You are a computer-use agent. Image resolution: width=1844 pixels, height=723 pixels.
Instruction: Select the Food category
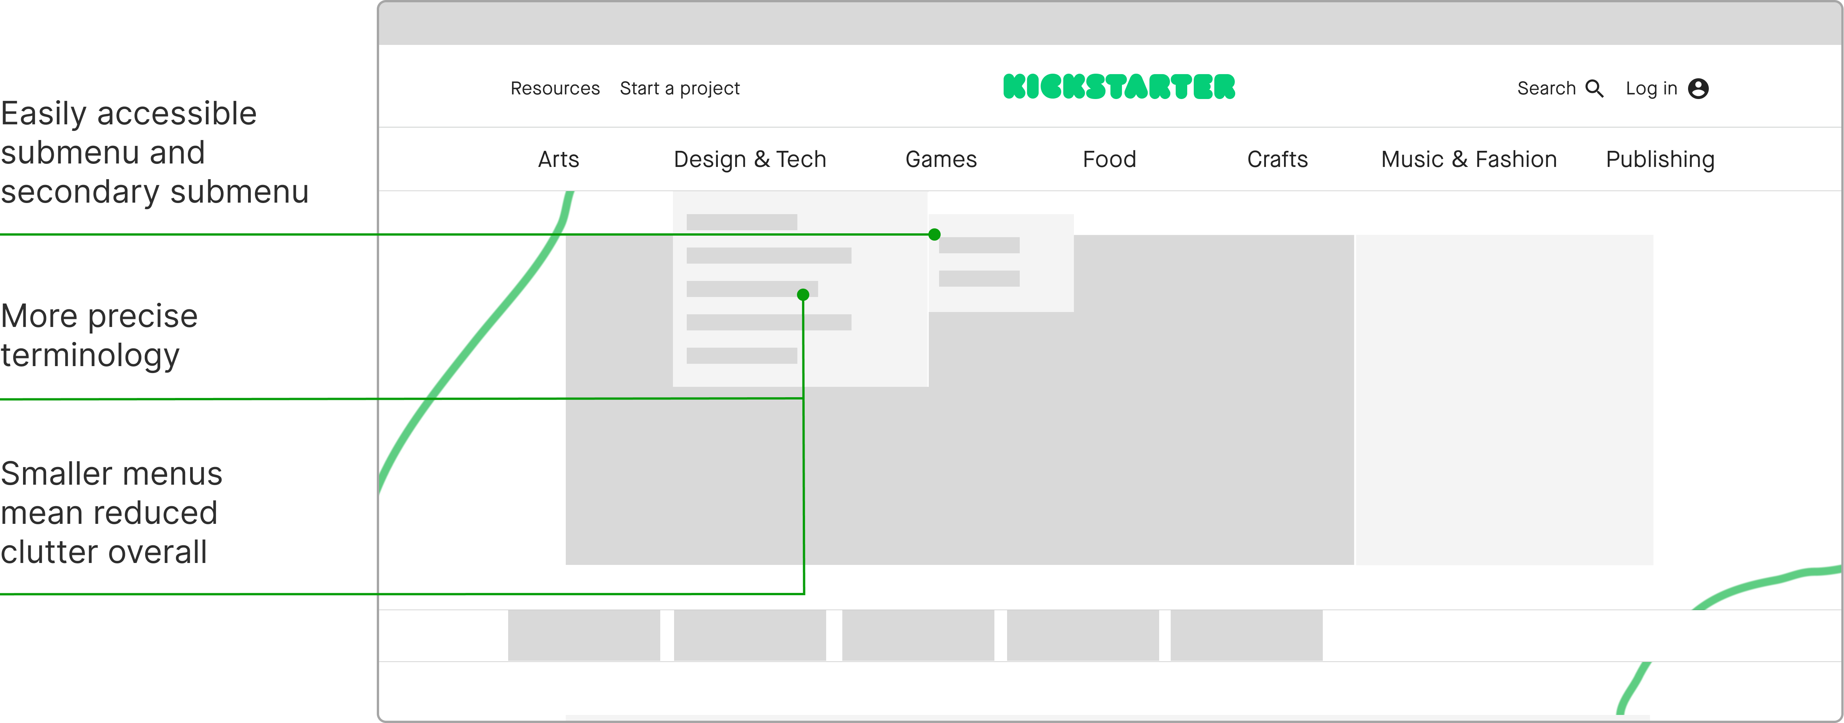1109,159
